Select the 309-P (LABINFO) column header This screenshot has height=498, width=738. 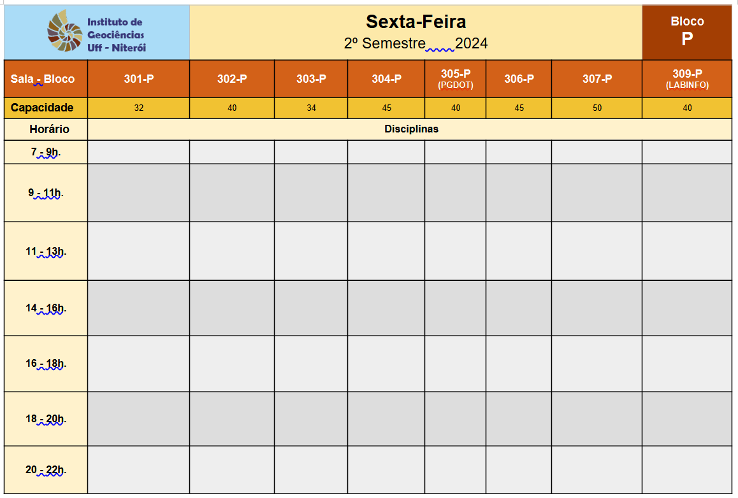click(x=687, y=78)
